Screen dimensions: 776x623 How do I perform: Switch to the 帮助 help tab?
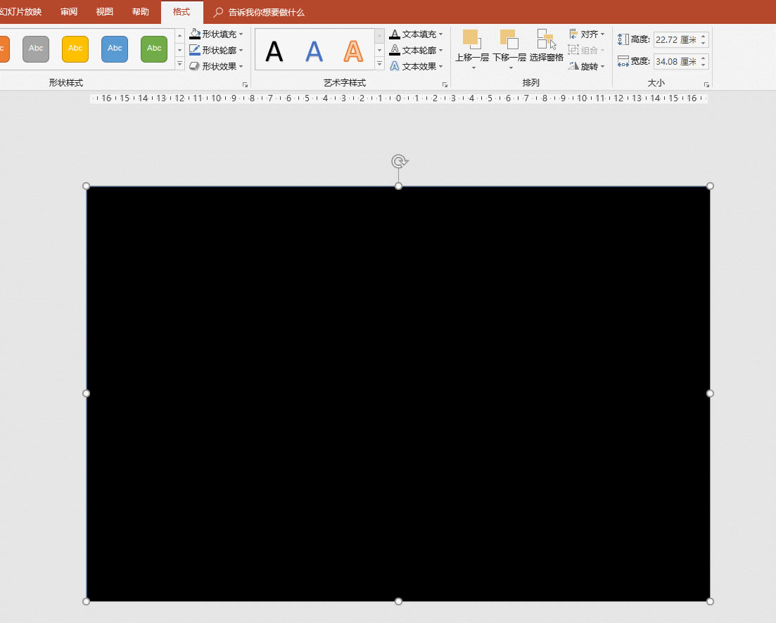pyautogui.click(x=141, y=11)
